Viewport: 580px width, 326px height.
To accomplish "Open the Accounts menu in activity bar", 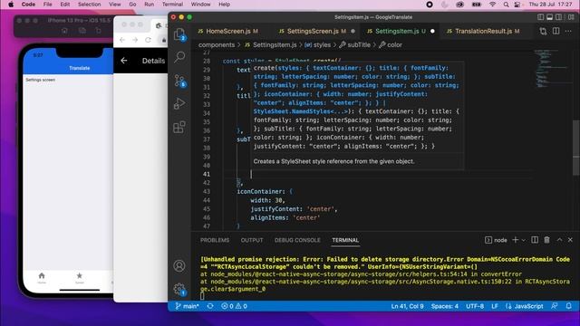I will pos(179,265).
